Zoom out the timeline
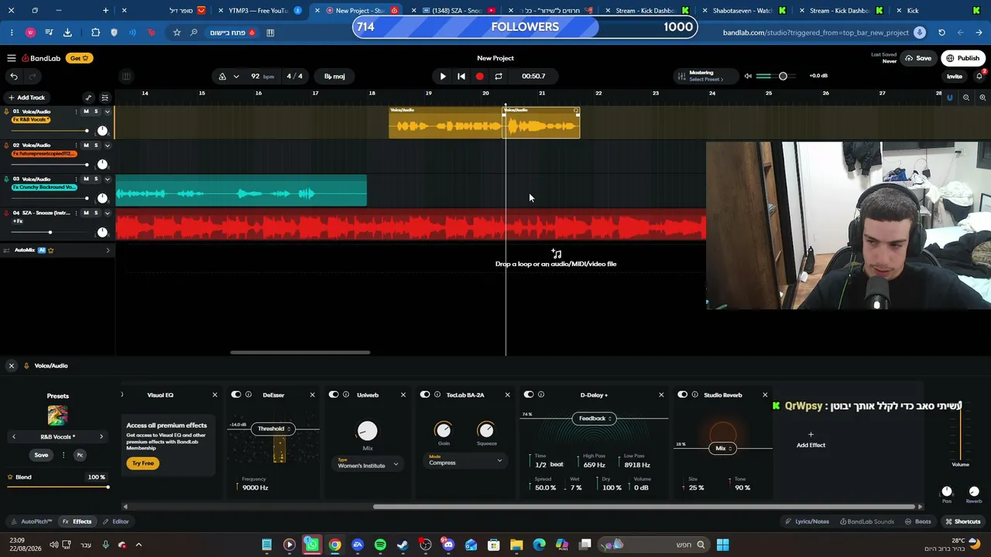This screenshot has height=557, width=991. [966, 97]
